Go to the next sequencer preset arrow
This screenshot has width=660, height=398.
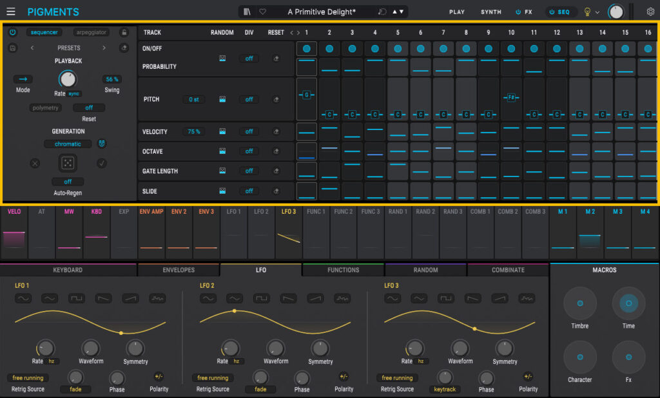104,48
